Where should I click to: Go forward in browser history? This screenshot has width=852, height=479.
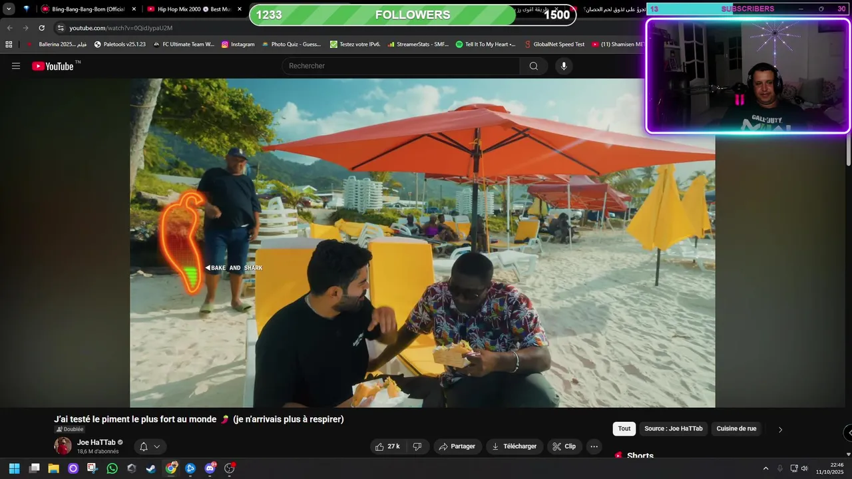pyautogui.click(x=26, y=28)
